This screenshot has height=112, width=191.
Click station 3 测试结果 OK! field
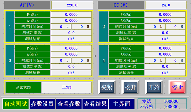click(x=71, y=73)
